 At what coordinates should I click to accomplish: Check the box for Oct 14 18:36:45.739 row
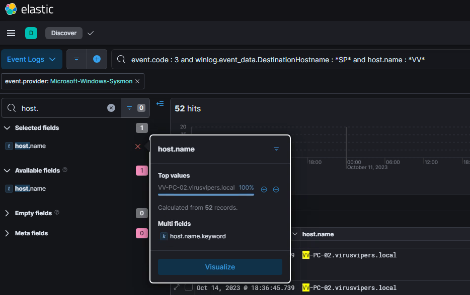tap(189, 287)
